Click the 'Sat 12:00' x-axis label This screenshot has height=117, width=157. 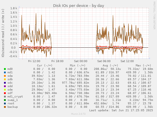(127, 61)
